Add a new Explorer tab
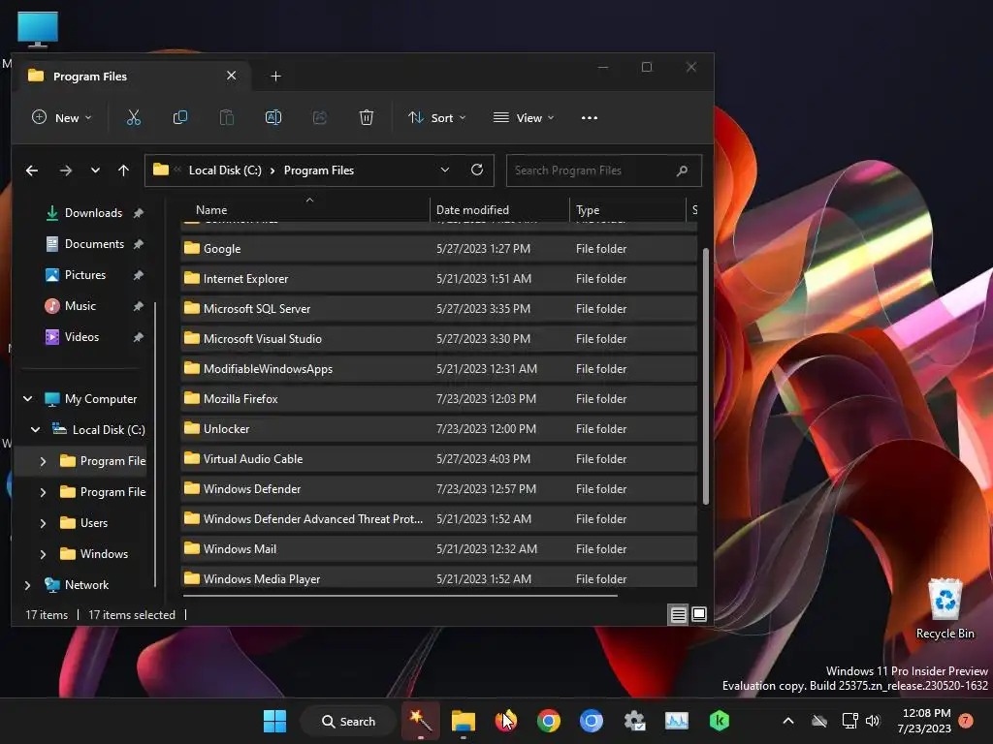The width and height of the screenshot is (993, 744). tap(275, 77)
